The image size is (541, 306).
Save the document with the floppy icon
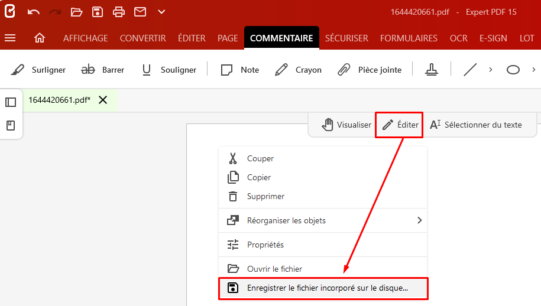[98, 12]
